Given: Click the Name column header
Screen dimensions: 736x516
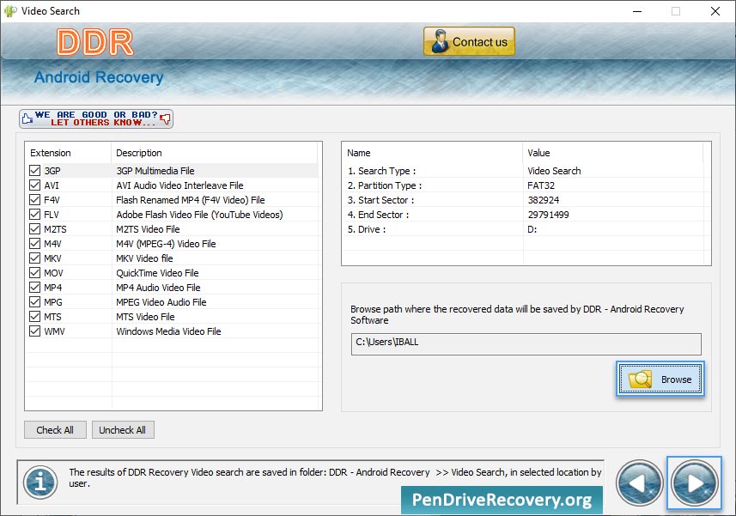Looking at the screenshot, I should 432,153.
